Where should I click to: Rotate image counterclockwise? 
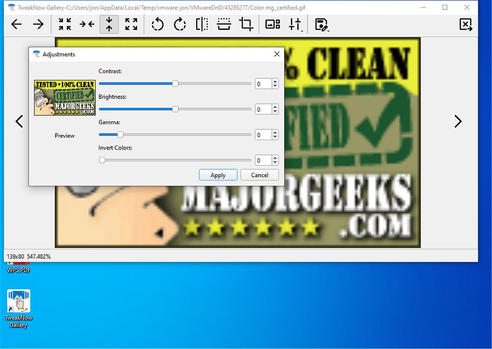158,25
